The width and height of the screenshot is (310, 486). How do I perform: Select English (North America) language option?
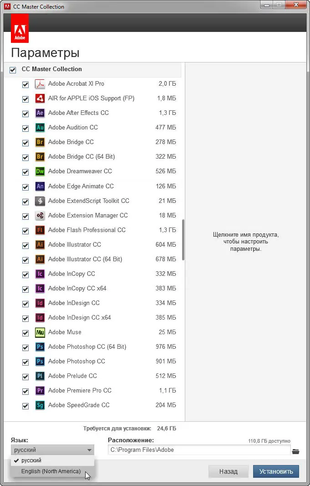[51, 471]
